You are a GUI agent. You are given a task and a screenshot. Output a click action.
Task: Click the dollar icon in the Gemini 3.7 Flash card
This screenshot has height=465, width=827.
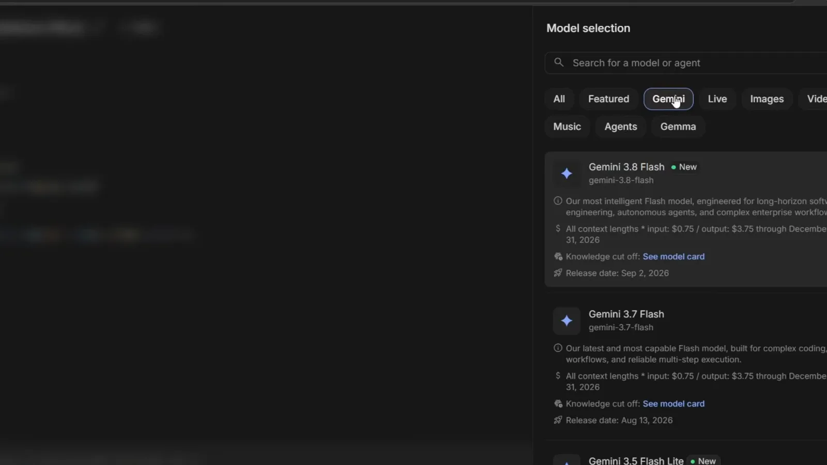558,376
